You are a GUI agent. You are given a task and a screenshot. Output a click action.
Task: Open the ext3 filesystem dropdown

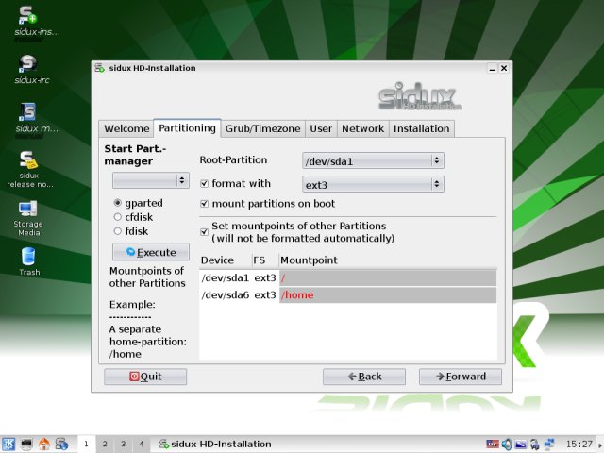click(x=373, y=184)
